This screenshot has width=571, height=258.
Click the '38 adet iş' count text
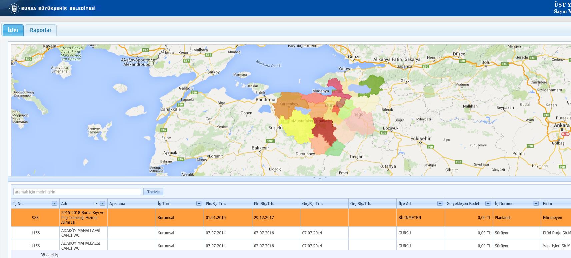[x=49, y=255]
